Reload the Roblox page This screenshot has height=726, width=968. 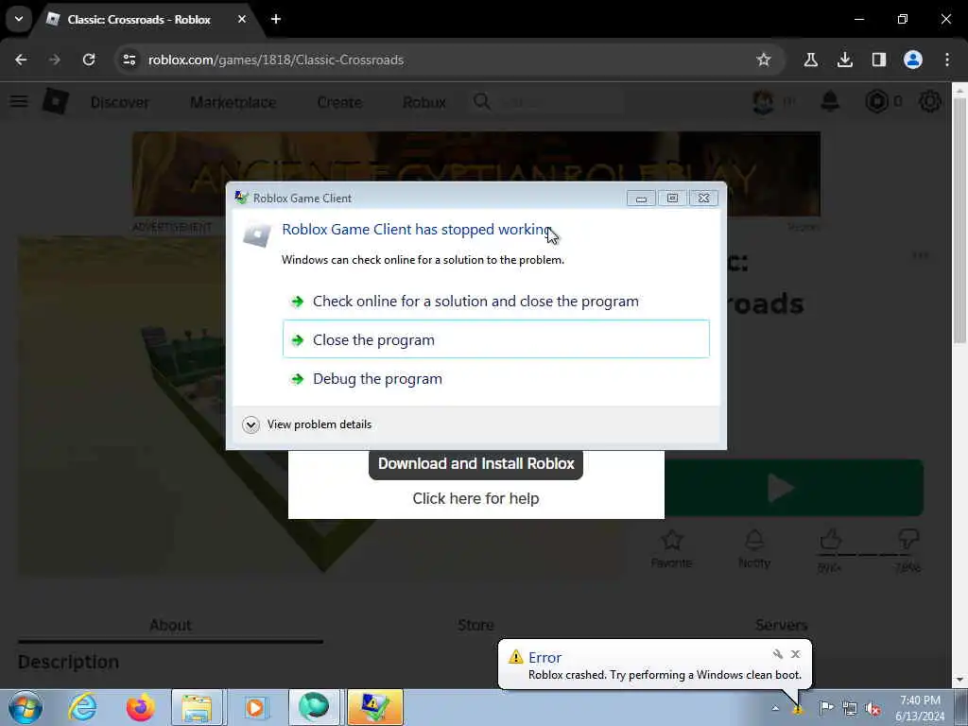pyautogui.click(x=89, y=60)
